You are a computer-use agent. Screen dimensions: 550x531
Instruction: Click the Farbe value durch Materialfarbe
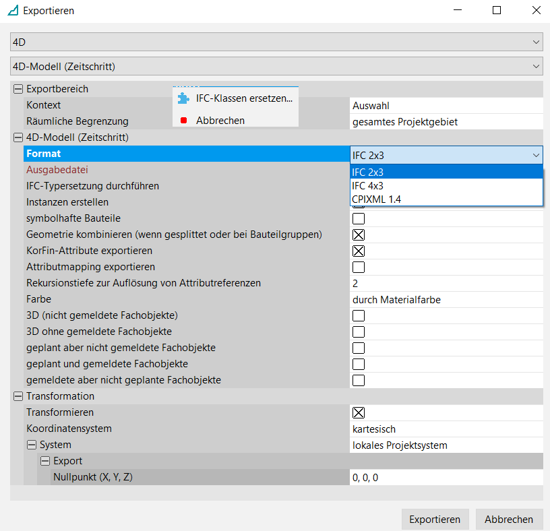point(446,299)
